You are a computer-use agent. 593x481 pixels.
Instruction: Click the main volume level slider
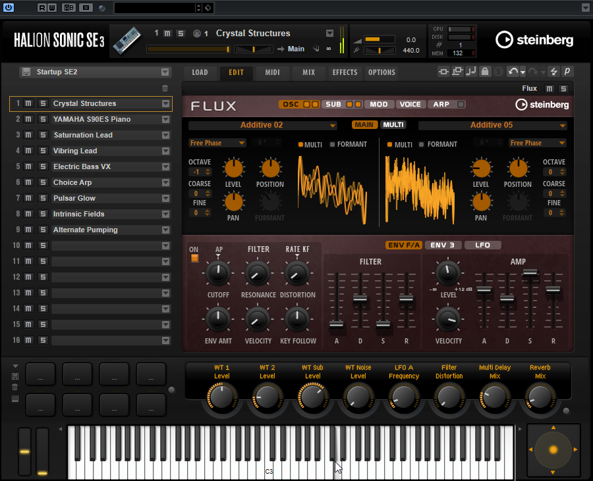pos(380,39)
